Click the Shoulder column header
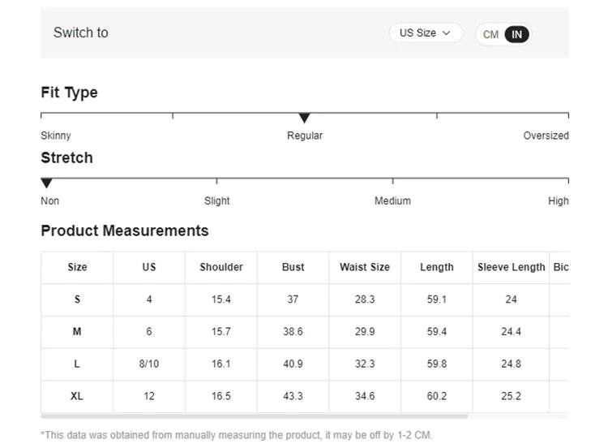Image resolution: width=608 pixels, height=448 pixels. pos(221,267)
